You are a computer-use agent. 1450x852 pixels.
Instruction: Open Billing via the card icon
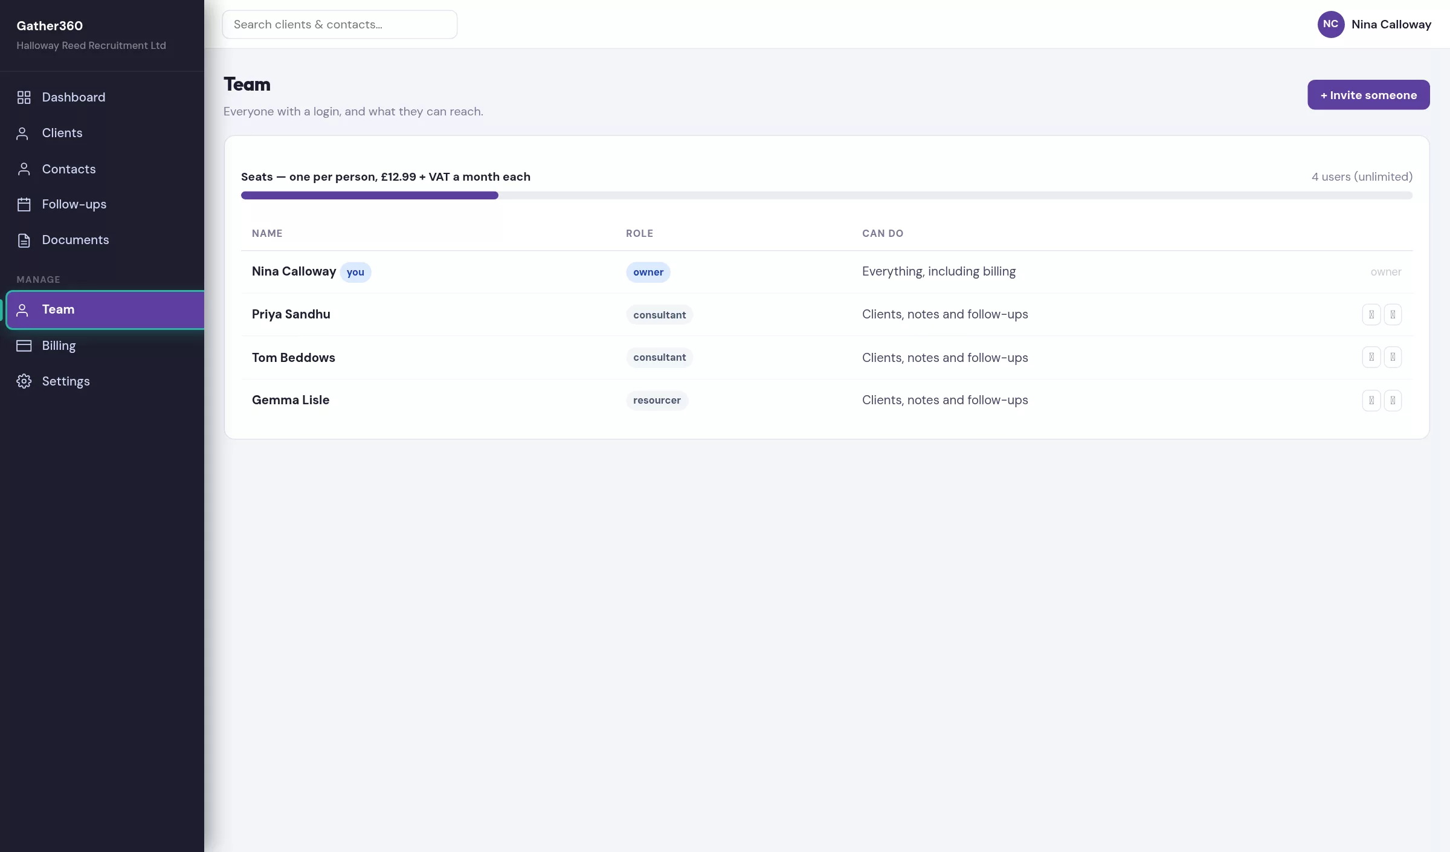[24, 346]
